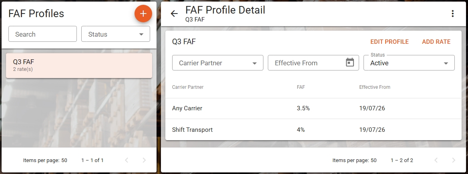Select the Q3 FAF profile in list

point(79,65)
